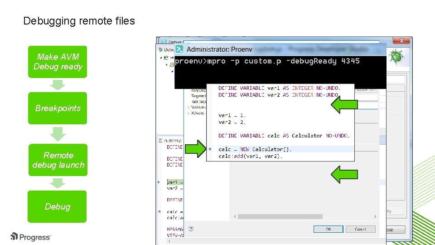The image size is (435, 245).
Task: Click the help question mark icon
Action: click(191, 229)
